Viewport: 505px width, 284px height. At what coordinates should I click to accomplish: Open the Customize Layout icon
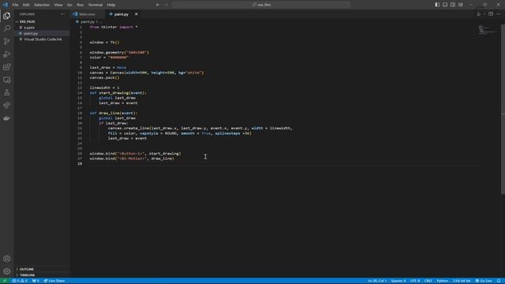point(461,5)
